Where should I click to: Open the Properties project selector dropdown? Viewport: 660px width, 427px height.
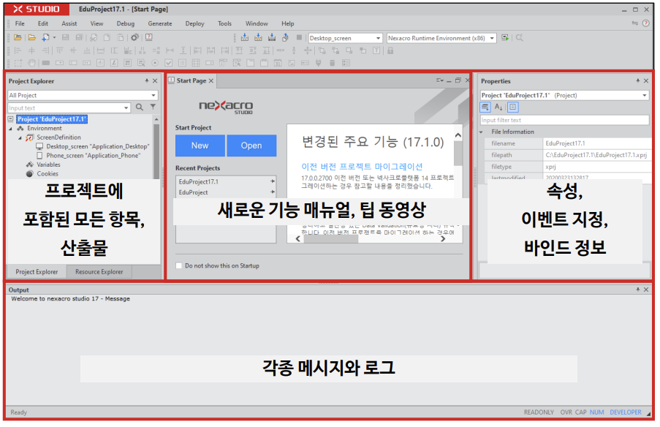click(645, 96)
